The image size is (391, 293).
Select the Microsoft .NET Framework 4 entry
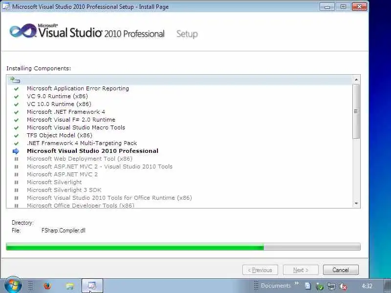66,112
